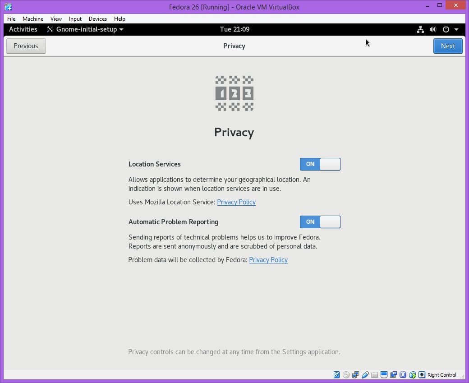Go back with the Previous button
The width and height of the screenshot is (469, 383).
[x=26, y=46]
